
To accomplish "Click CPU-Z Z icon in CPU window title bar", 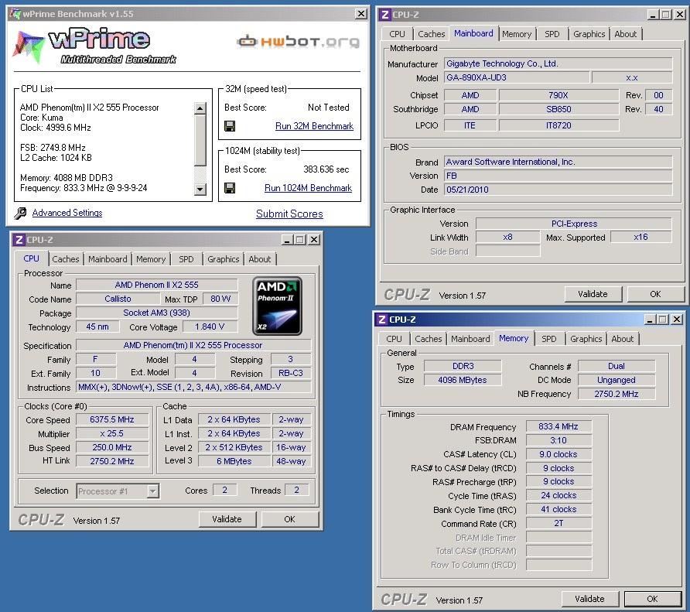I will pyautogui.click(x=19, y=240).
